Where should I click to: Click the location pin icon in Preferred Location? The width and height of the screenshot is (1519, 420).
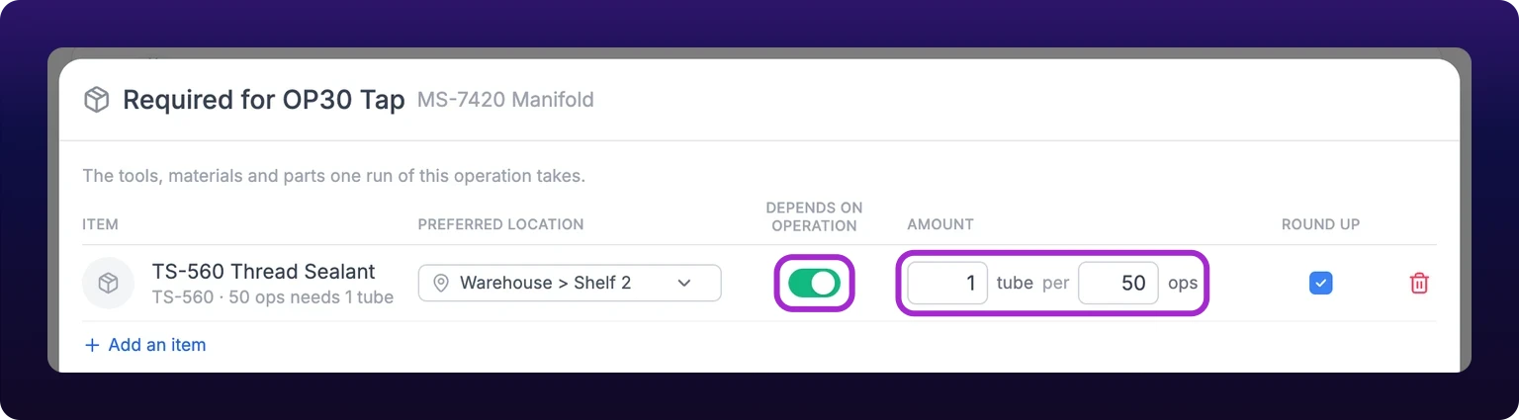pos(441,284)
